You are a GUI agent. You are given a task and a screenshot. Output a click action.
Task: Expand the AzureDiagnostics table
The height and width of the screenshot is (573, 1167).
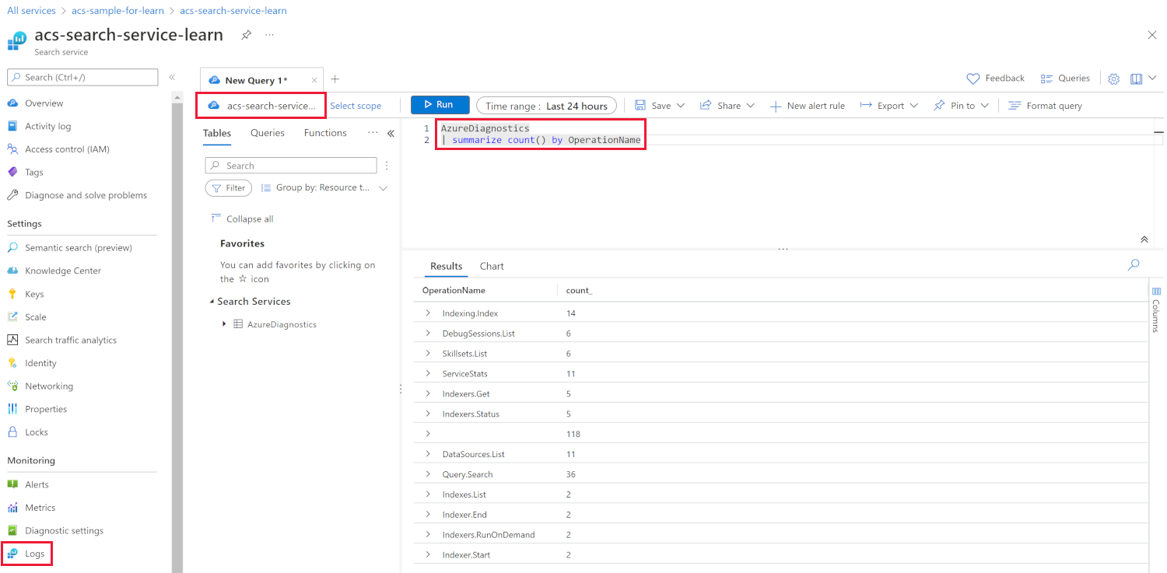pyautogui.click(x=224, y=324)
